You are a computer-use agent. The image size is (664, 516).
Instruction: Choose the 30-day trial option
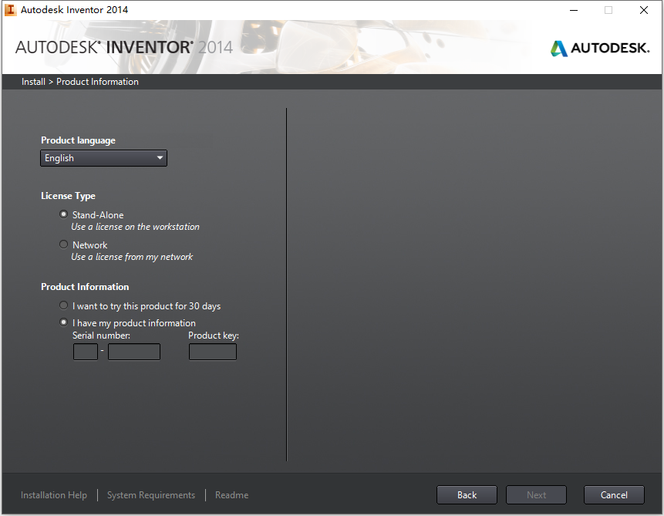pos(63,305)
